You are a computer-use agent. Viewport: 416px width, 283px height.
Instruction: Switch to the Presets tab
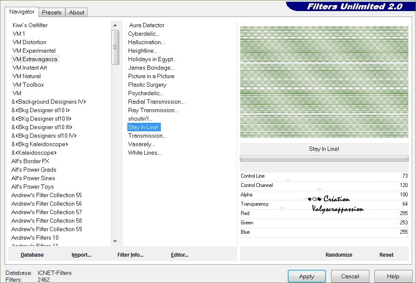pos(52,12)
